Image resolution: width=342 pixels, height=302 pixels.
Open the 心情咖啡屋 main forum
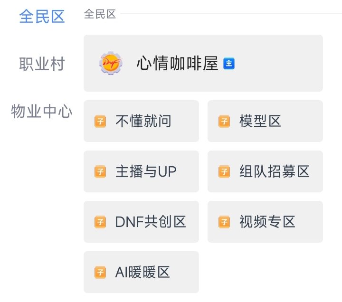tap(177, 64)
